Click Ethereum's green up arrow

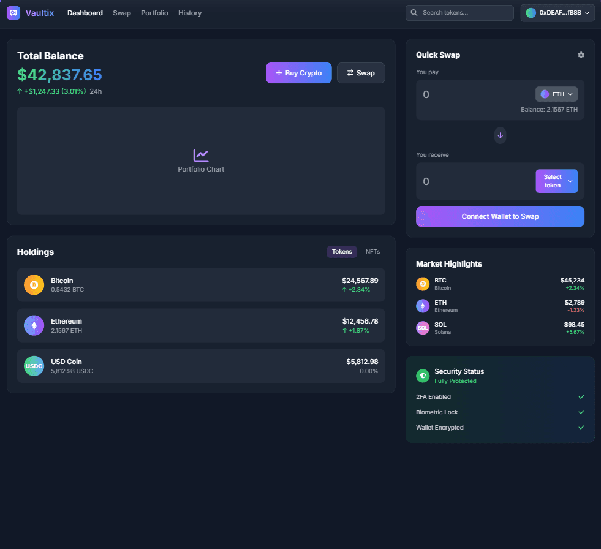click(x=344, y=330)
